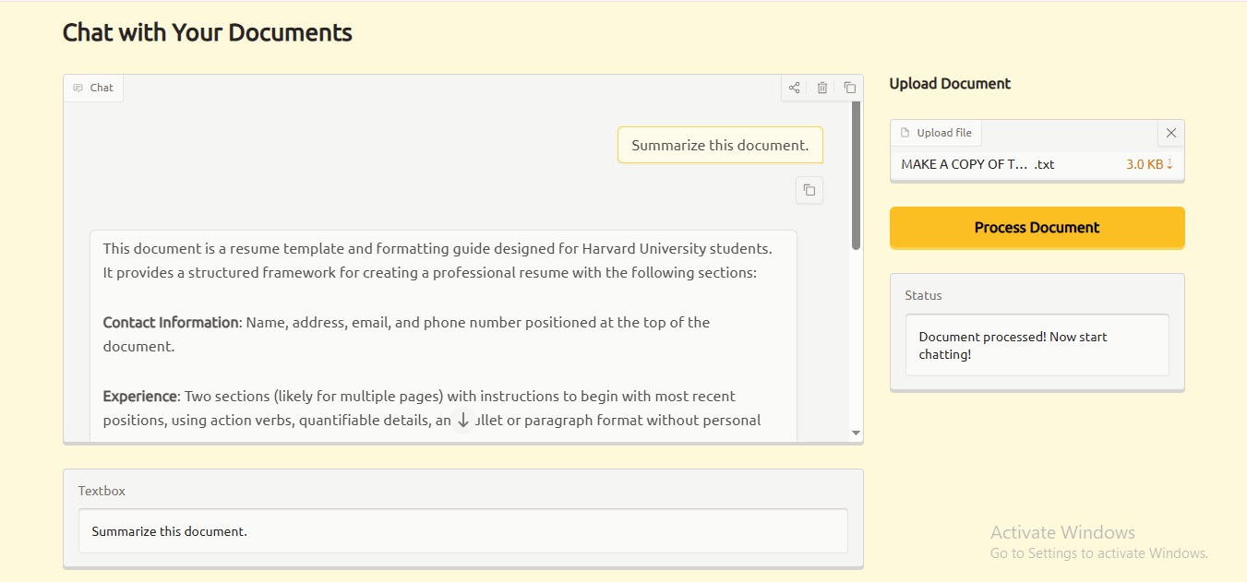Click the share conversation icon

pyautogui.click(x=794, y=88)
